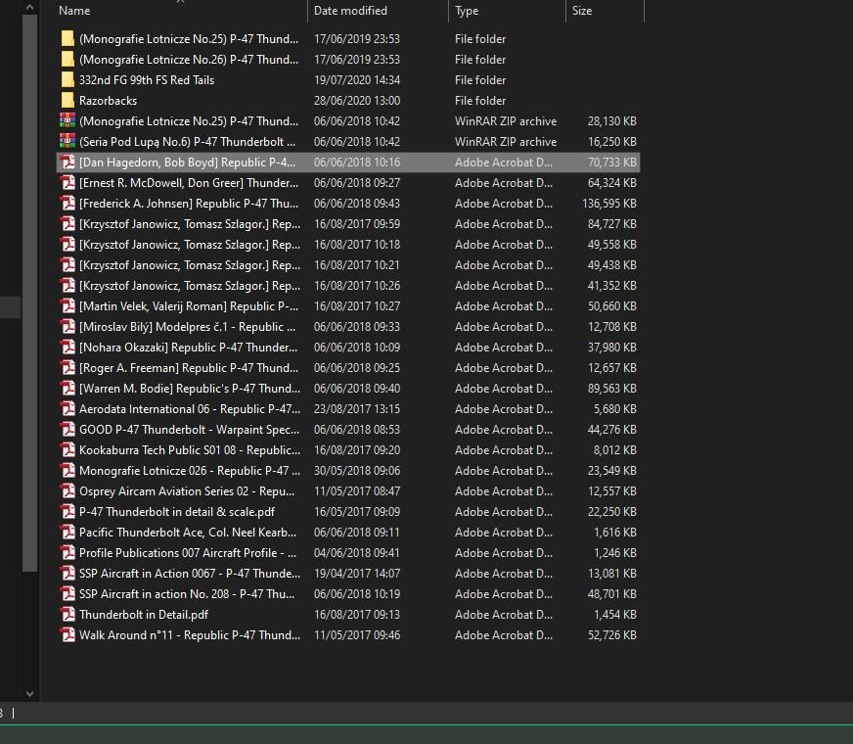Click the 52,726 KB size value
853x744 pixels.
(x=612, y=634)
